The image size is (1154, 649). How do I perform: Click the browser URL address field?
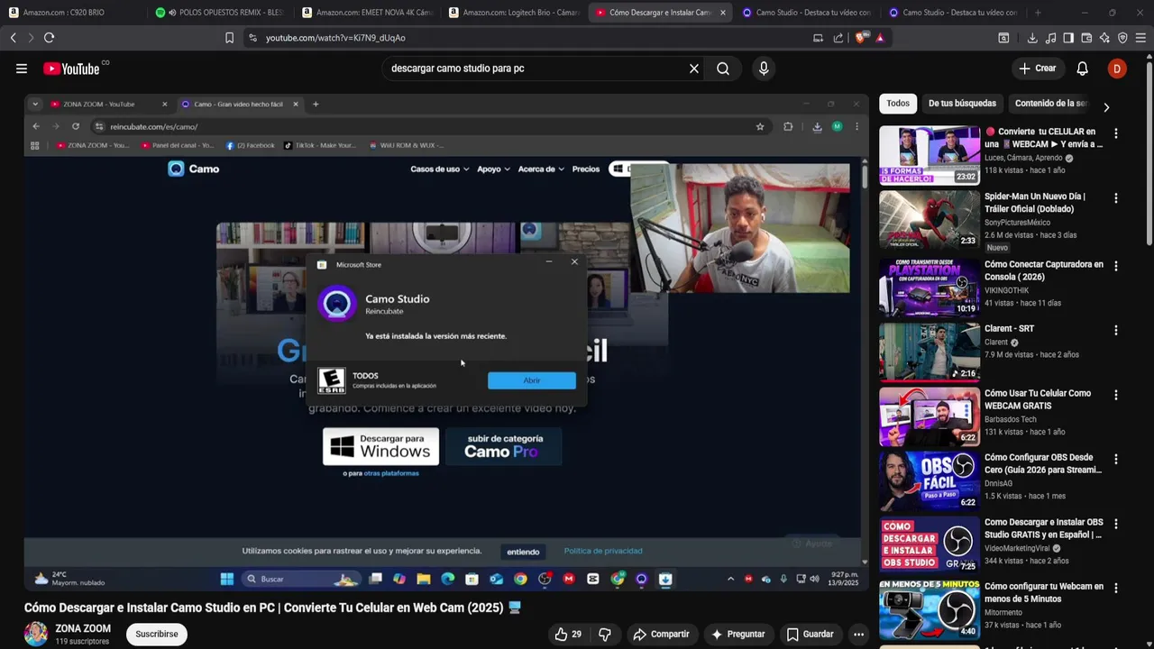[532, 38]
